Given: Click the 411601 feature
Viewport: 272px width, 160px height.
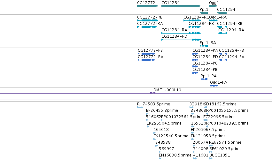Looking at the screenshot, I should point(195,158).
